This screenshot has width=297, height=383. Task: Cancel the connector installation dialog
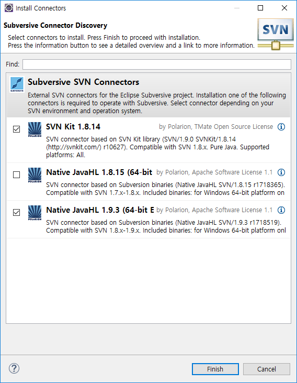[x=267, y=369]
